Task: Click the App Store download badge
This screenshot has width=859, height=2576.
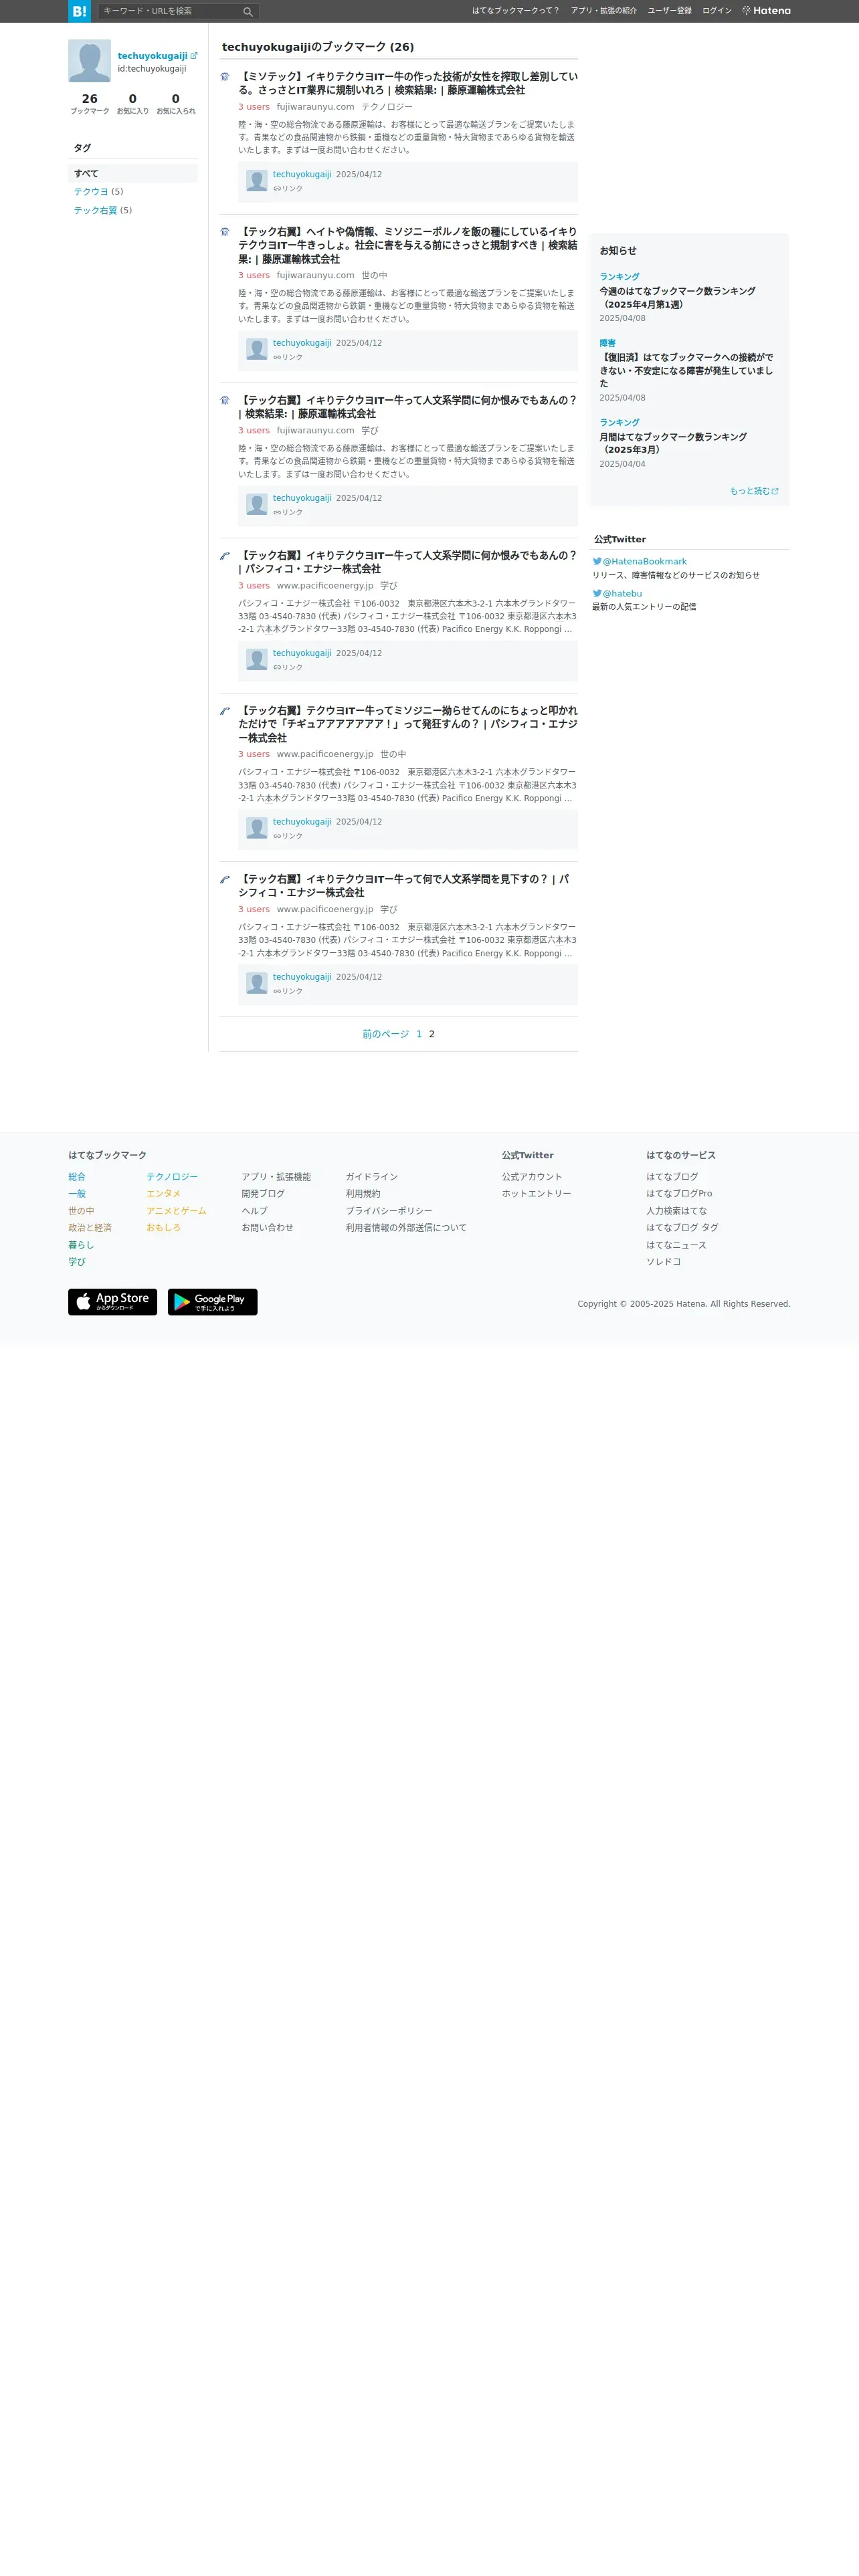Action: (x=112, y=1302)
